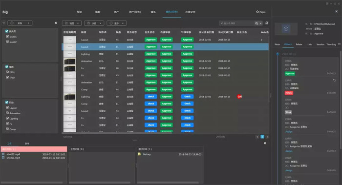This screenshot has height=185, width=342.
Task: Uncheck the shot01 checkbox
Action: pos(7,37)
